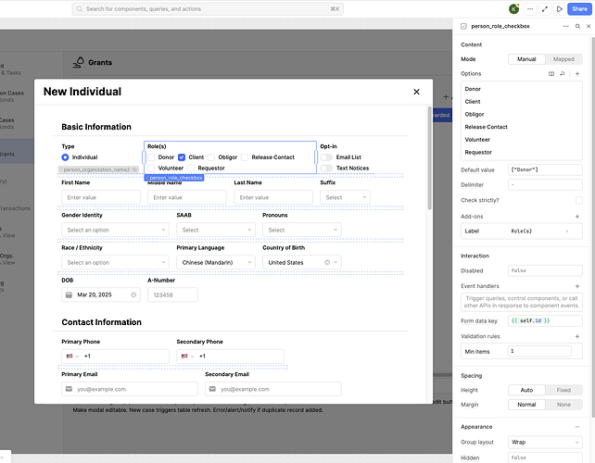The image size is (595, 463).
Task: Clear the DOB date value
Action: (x=133, y=295)
